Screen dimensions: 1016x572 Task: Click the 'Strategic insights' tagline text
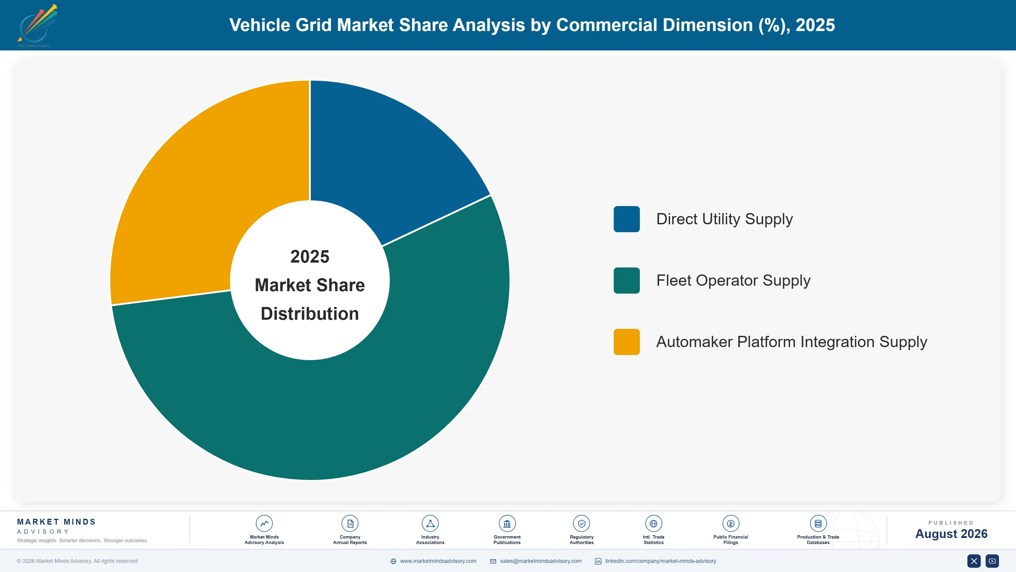coord(82,540)
